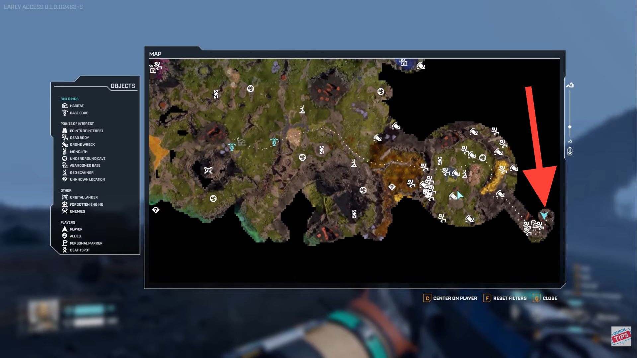Click the Geo Scanner icon in the Objects legend
Image resolution: width=637 pixels, height=358 pixels.
[x=65, y=173]
